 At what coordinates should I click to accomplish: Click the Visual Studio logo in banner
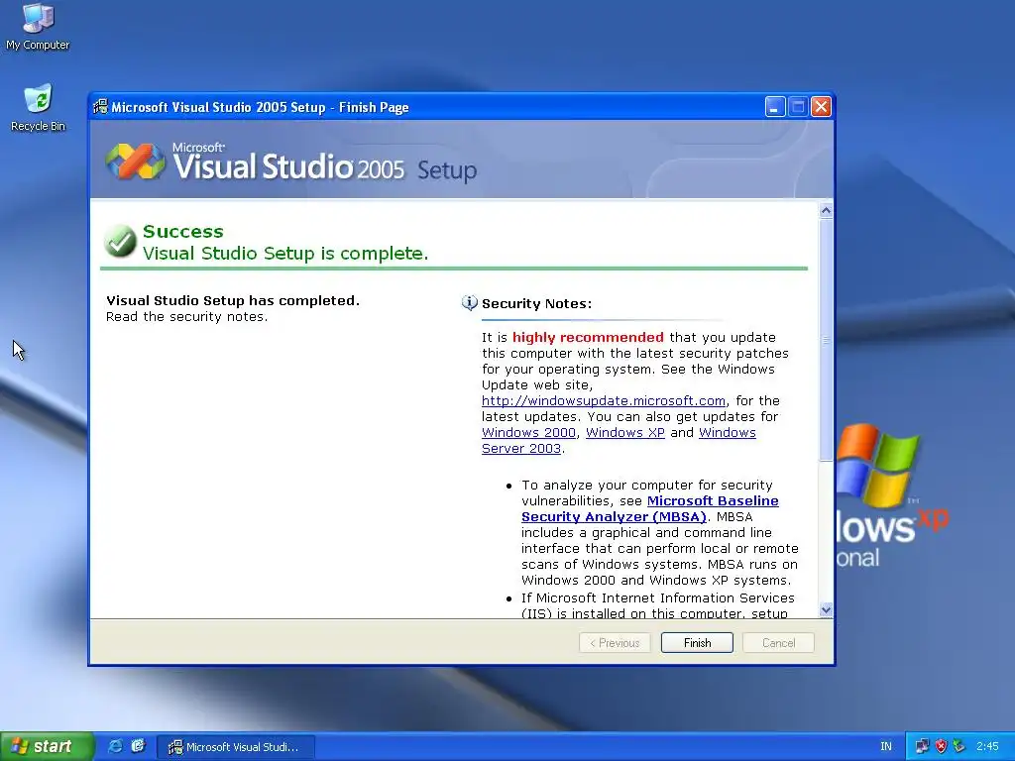coord(135,162)
